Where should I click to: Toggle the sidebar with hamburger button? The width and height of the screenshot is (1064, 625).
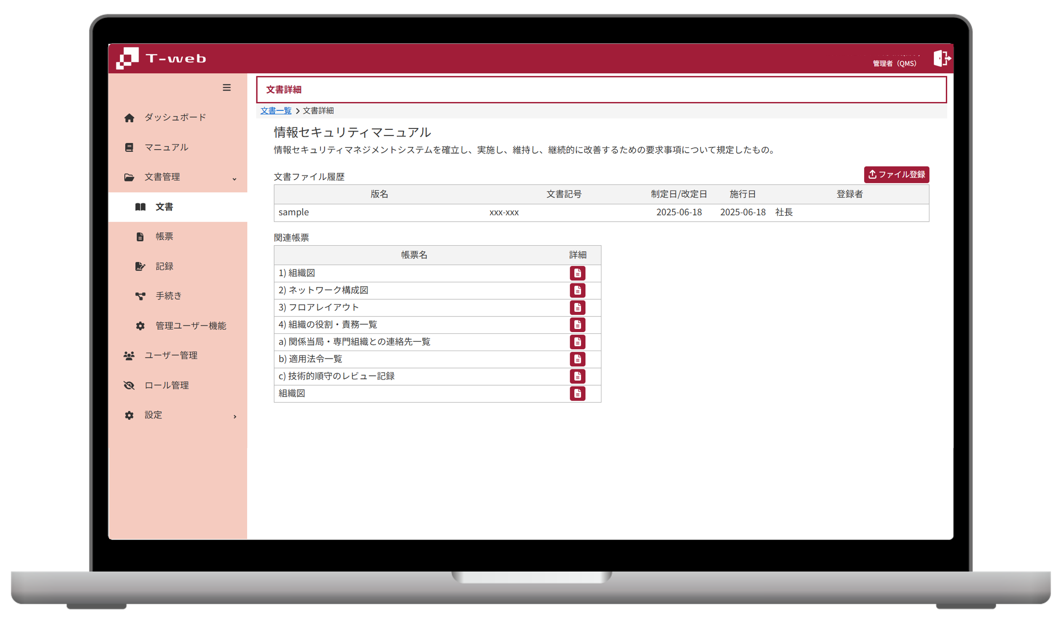coord(227,88)
